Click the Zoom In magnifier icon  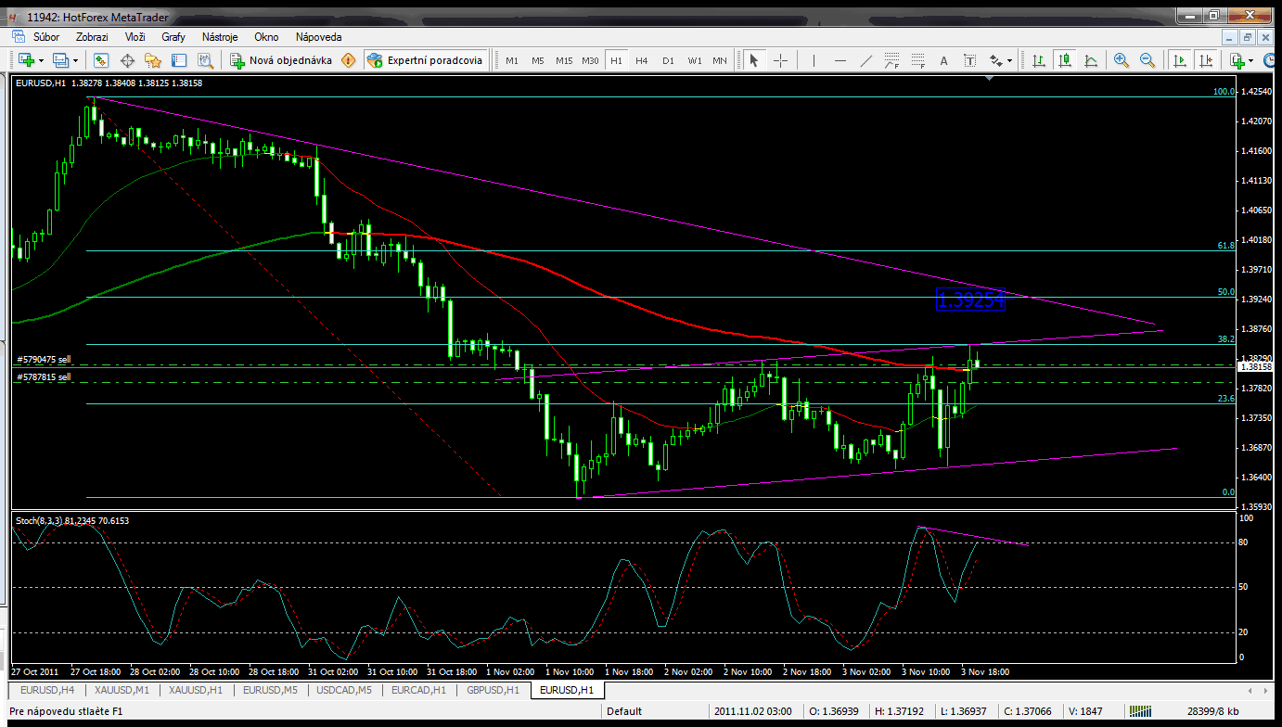point(1122,60)
